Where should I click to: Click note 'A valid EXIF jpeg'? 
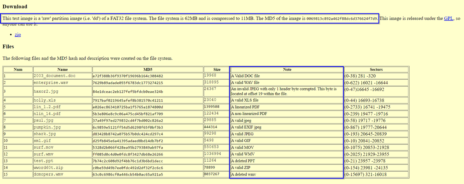tap(246, 127)
